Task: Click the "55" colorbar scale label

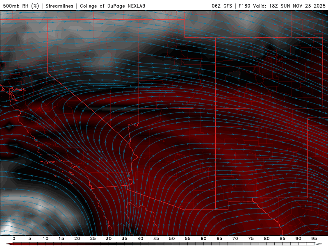Action: click(x=188, y=239)
